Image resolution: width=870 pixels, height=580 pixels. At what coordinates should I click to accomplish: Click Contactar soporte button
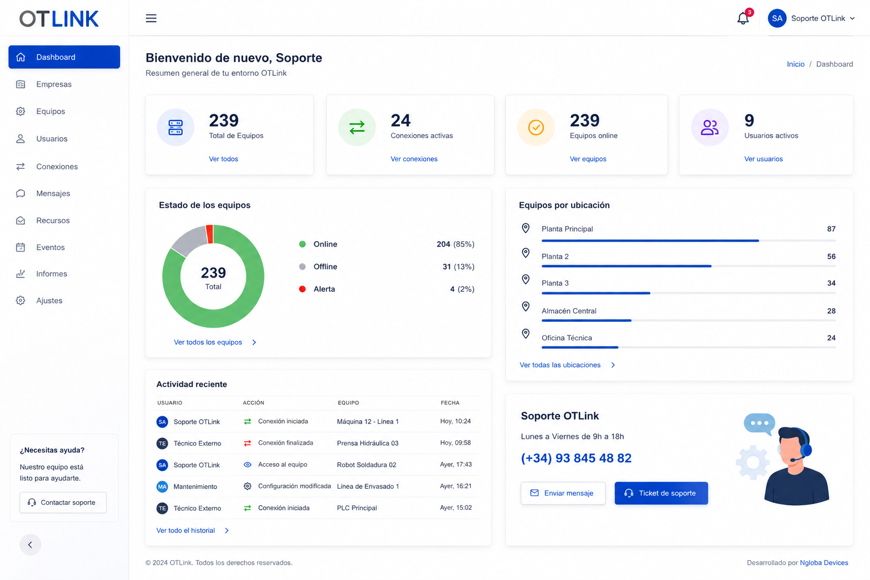63,502
